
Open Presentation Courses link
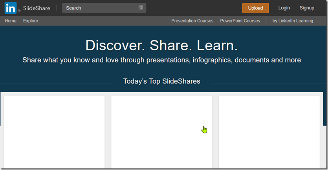pyautogui.click(x=192, y=21)
